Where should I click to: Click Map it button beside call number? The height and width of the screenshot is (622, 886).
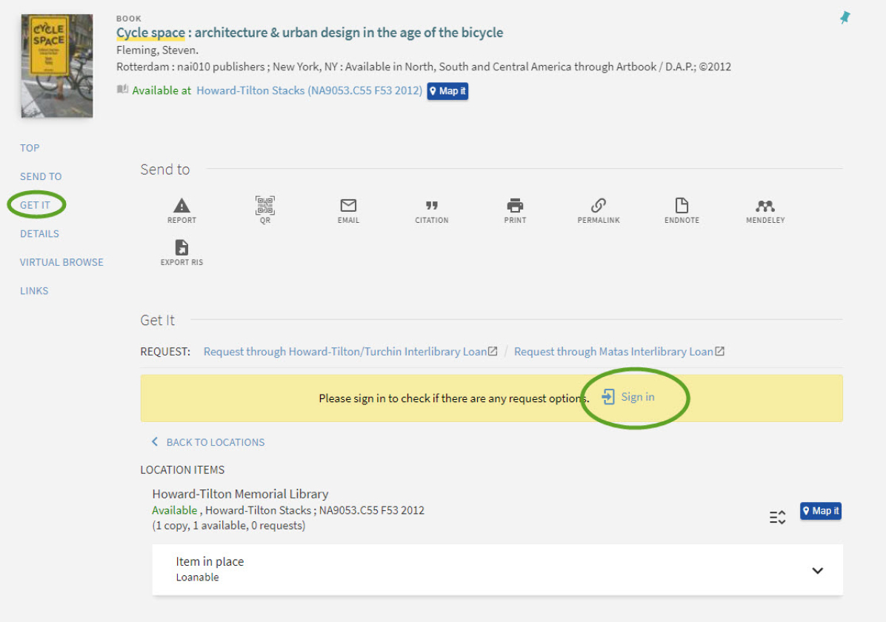click(447, 91)
